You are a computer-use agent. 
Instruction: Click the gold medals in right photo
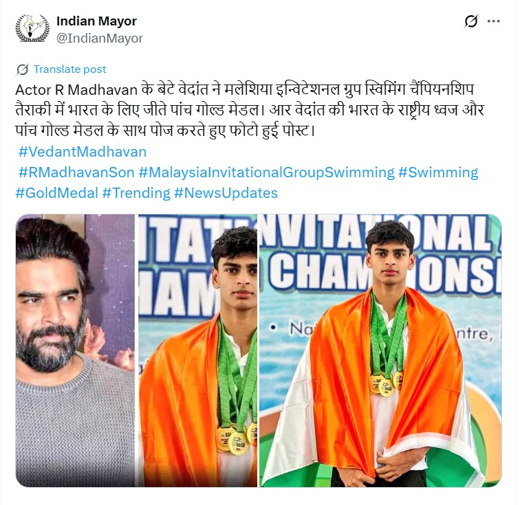[x=387, y=384]
